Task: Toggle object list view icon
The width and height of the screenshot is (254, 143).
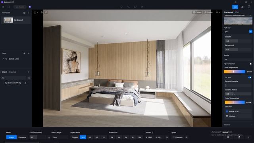Action: pyautogui.click(x=29, y=78)
